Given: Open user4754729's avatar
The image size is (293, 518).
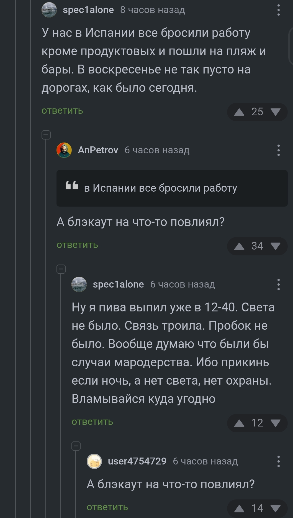Looking at the screenshot, I should click(x=94, y=461).
